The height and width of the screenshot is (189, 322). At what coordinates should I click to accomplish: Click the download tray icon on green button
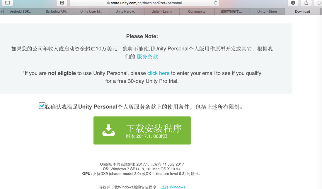[x=108, y=130]
